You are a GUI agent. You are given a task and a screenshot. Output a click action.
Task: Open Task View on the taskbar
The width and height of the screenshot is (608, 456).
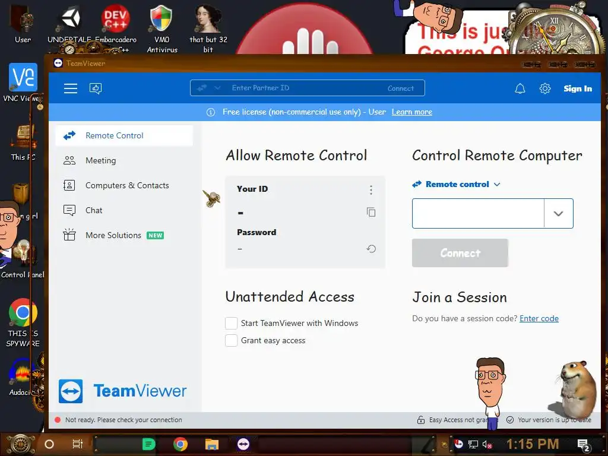point(78,444)
